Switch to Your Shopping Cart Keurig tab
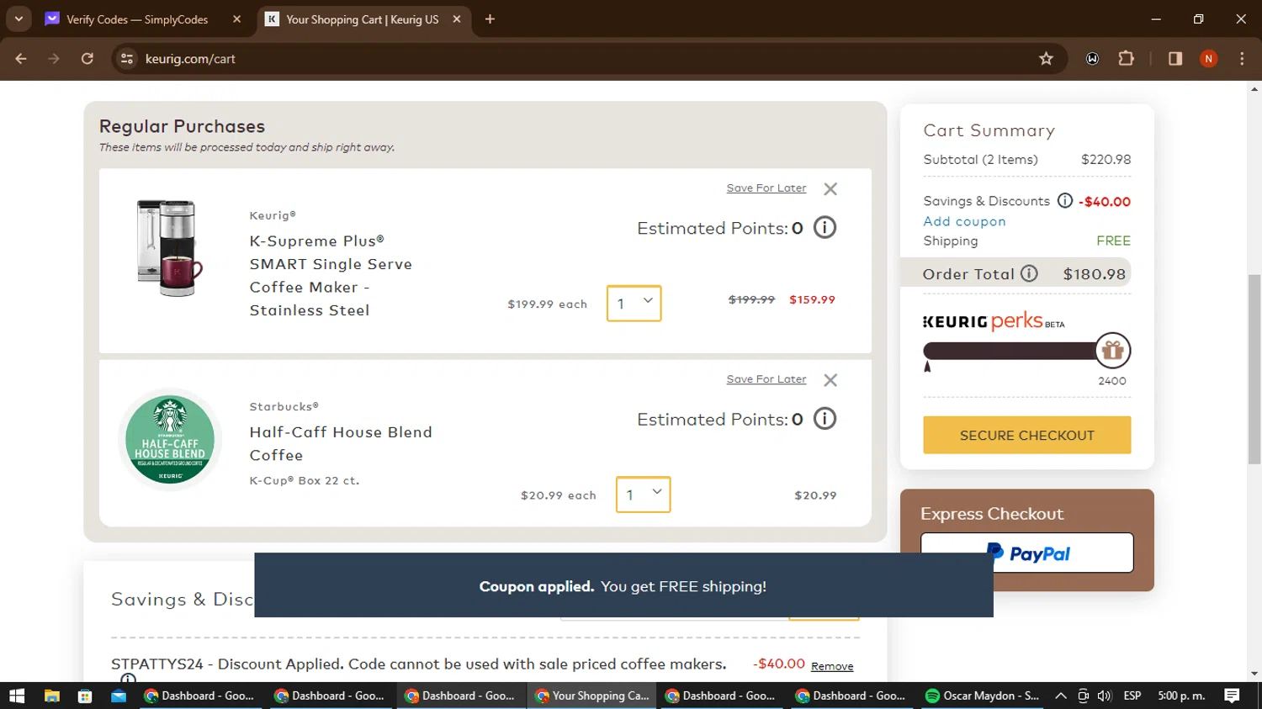1262x709 pixels. 363,19
